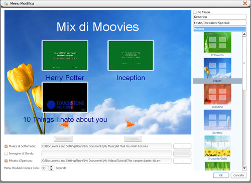
Task: Click the Inception video thumbnail
Action: click(x=131, y=56)
